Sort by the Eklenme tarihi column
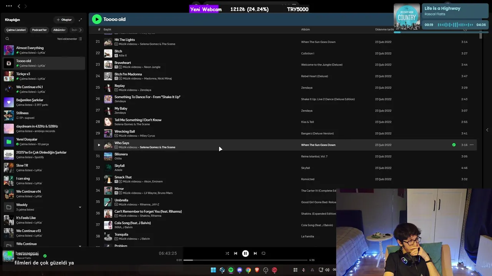The height and width of the screenshot is (276, 492). coord(385,30)
